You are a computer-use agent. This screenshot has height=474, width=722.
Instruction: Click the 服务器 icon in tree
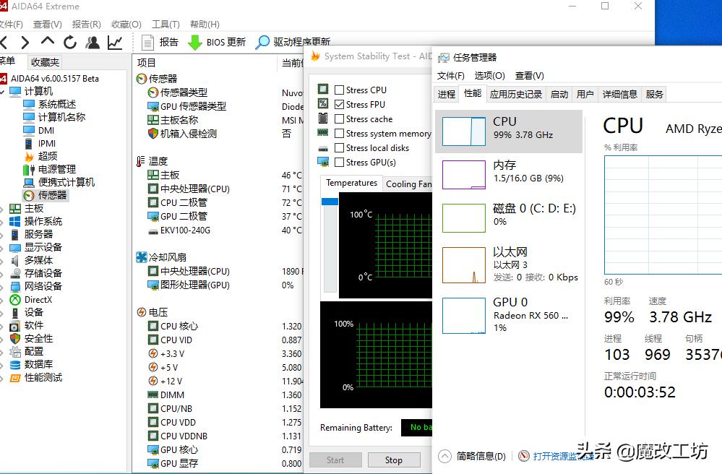tap(15, 234)
